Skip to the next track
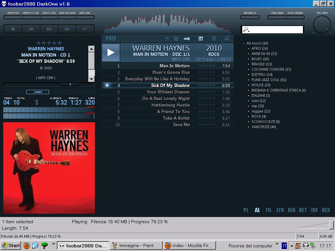The width and height of the screenshot is (335, 251). 67,29
